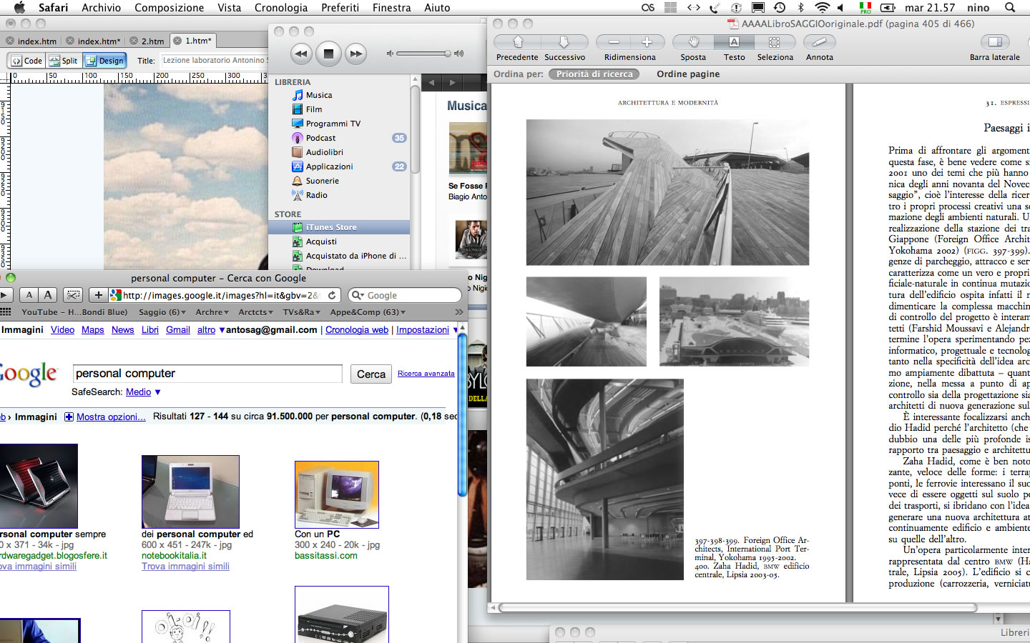The image size is (1030, 643).
Task: Reload the page in Safari address bar
Action: pyautogui.click(x=332, y=295)
